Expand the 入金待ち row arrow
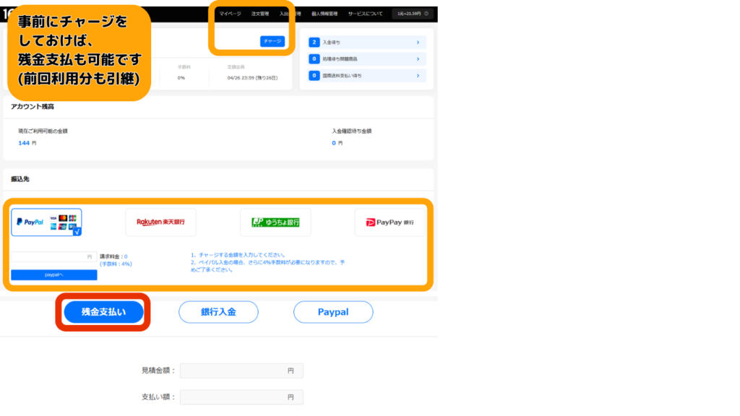The image size is (740, 416). [418, 43]
